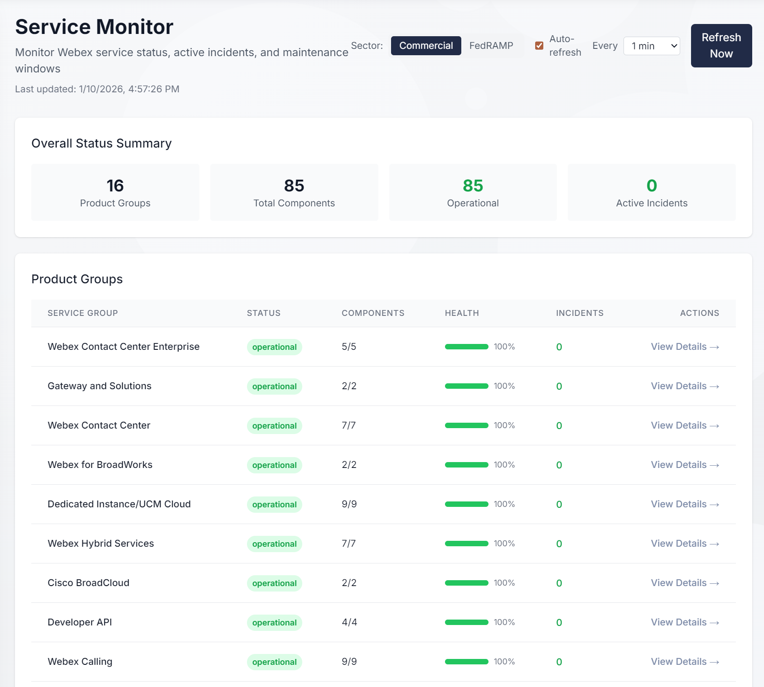View Details for Cisco BroadCloud
764x687 pixels.
(x=684, y=582)
